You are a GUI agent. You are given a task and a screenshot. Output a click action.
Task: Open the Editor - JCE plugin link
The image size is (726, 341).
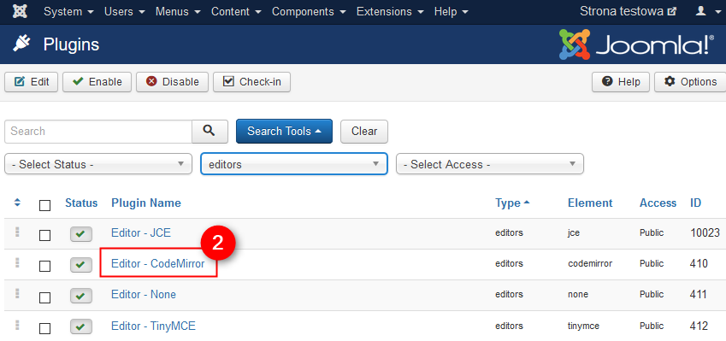tap(141, 232)
